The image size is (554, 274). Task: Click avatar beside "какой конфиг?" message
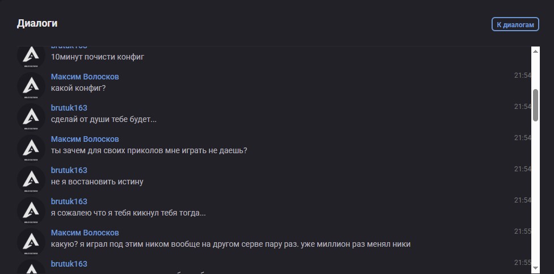(x=31, y=86)
